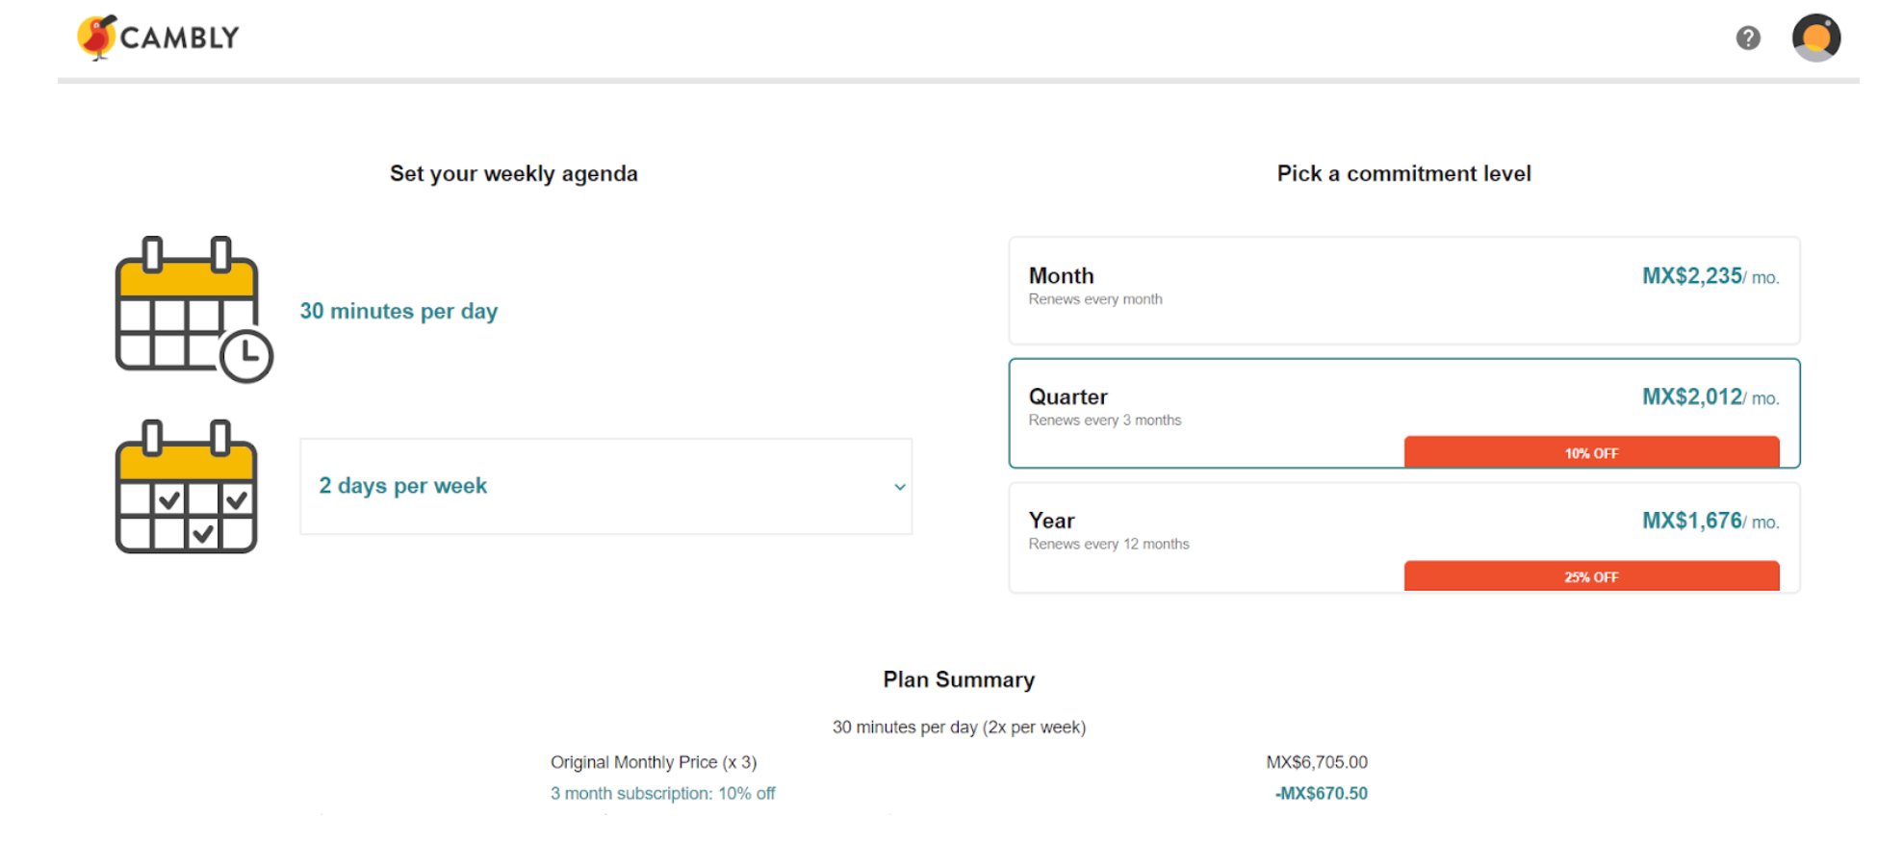Select the Month commitment plan
1877x843 pixels.
point(1403,291)
